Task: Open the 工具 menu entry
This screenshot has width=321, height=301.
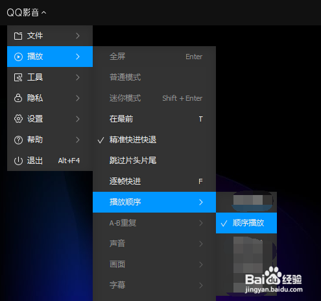Action: (x=50, y=77)
